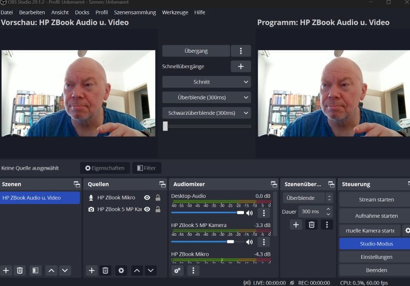Screen dimensions: 410x286
Task: Undock the Szenenübergänge panel
Action: [331, 185]
